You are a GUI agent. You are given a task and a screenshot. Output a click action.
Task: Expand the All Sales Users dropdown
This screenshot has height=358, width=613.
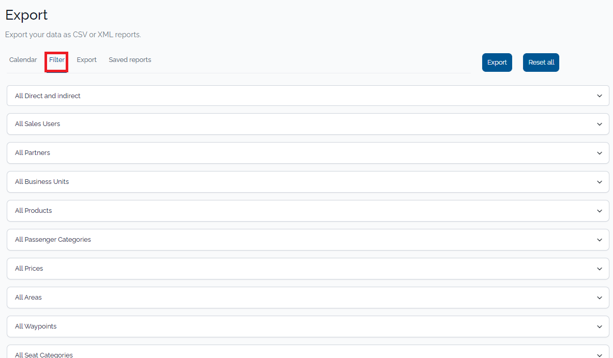tap(308, 124)
